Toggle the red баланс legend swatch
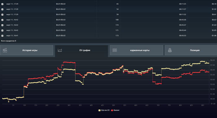Image resolution: width=217 pixels, height=118 pixels. pyautogui.click(x=112, y=110)
